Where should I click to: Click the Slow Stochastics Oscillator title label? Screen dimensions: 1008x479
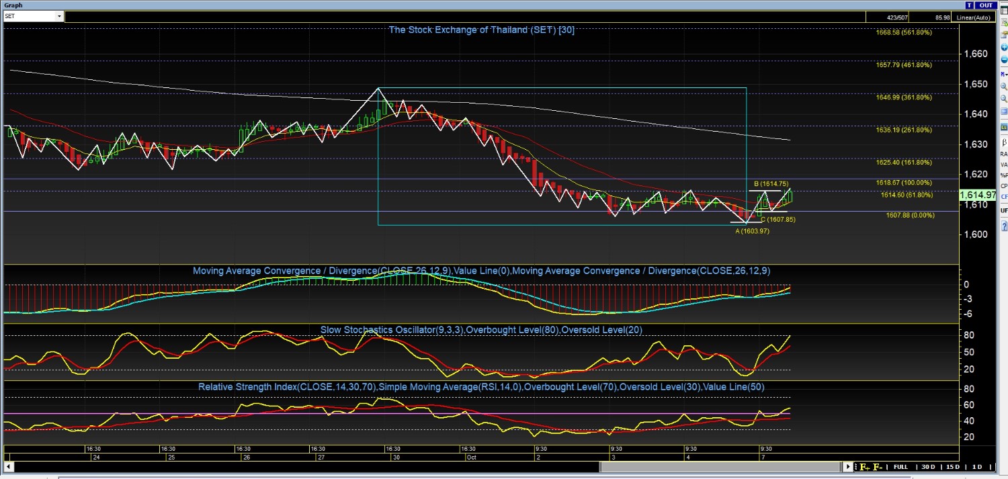point(481,330)
